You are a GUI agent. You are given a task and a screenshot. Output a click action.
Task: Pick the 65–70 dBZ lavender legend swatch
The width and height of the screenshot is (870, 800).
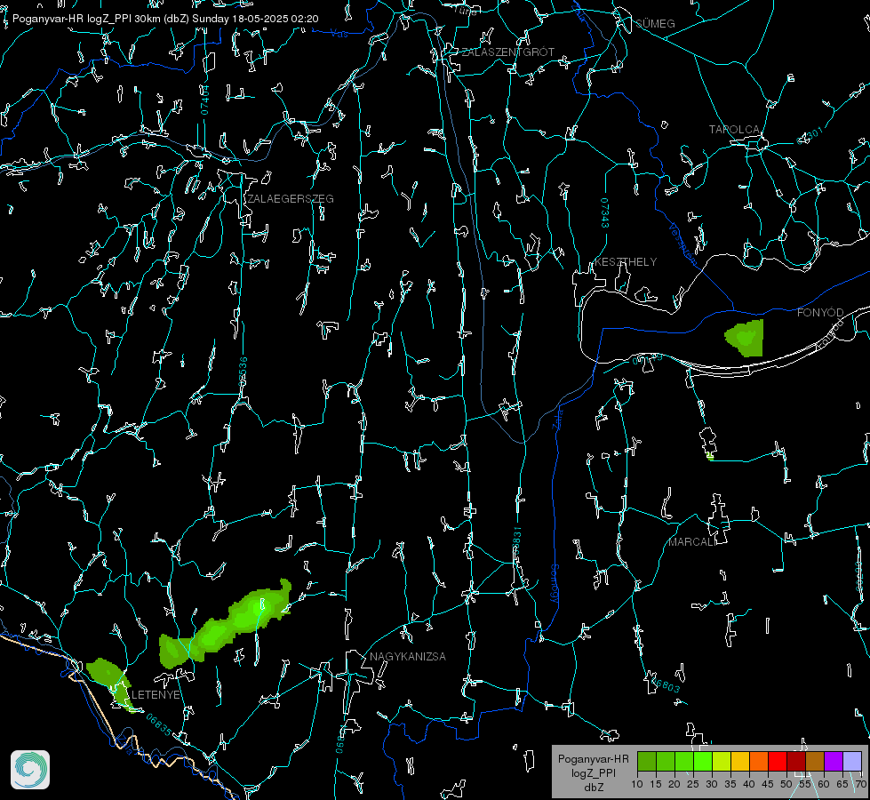point(852,762)
